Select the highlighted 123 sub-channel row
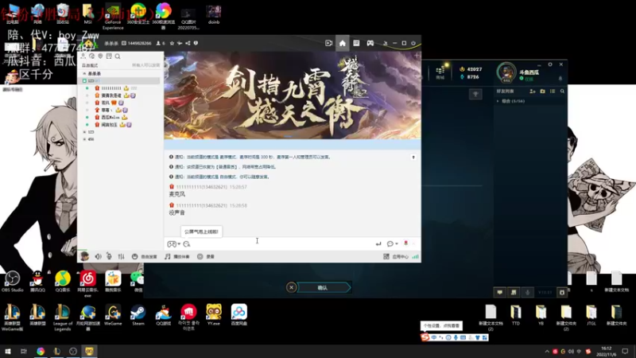The image size is (636, 358). pyautogui.click(x=120, y=81)
